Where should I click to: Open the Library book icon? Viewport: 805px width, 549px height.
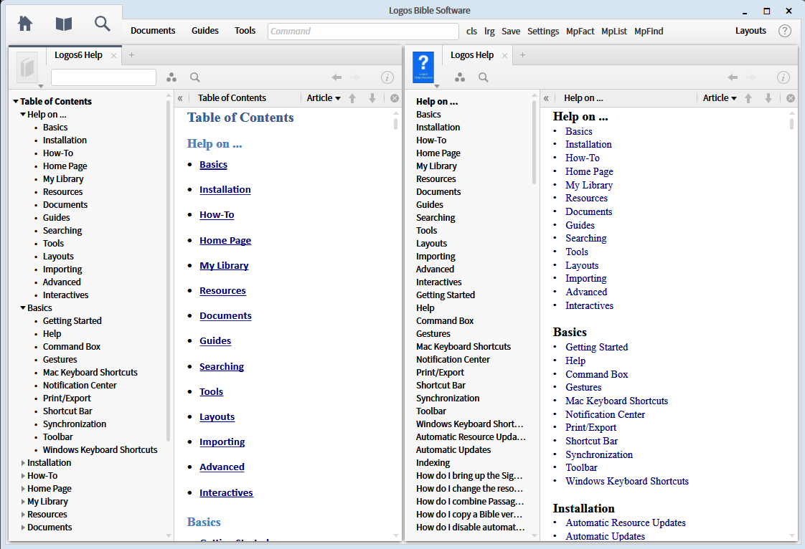point(64,24)
